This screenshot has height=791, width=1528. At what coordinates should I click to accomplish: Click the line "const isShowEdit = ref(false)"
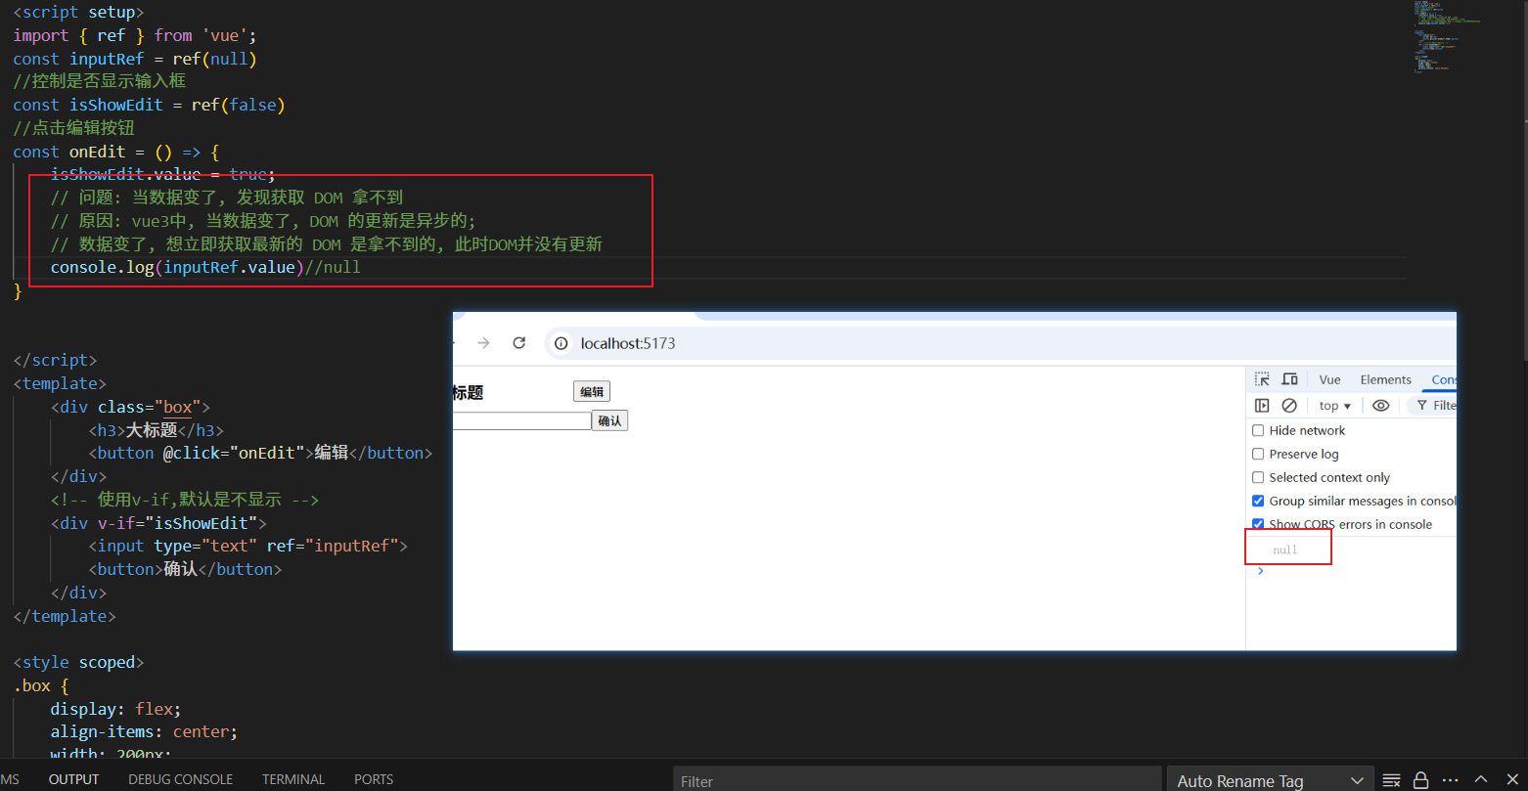point(149,105)
